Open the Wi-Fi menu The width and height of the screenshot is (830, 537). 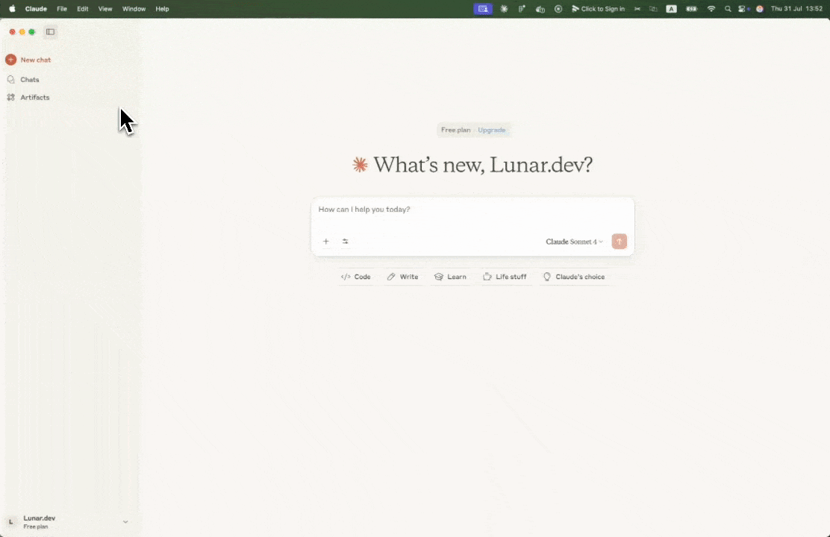click(x=711, y=9)
